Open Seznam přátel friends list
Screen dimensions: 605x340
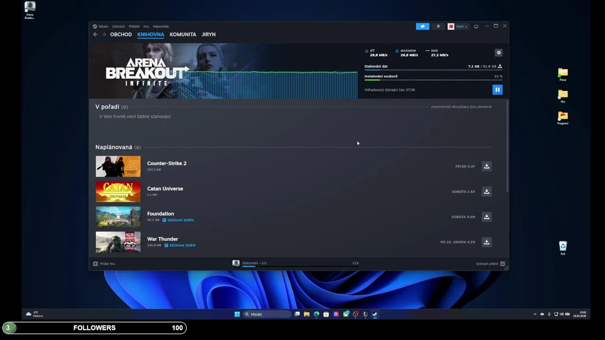click(x=490, y=263)
